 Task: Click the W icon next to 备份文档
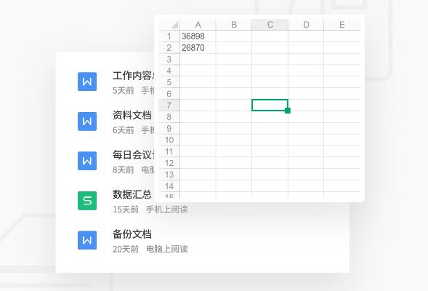tap(87, 240)
